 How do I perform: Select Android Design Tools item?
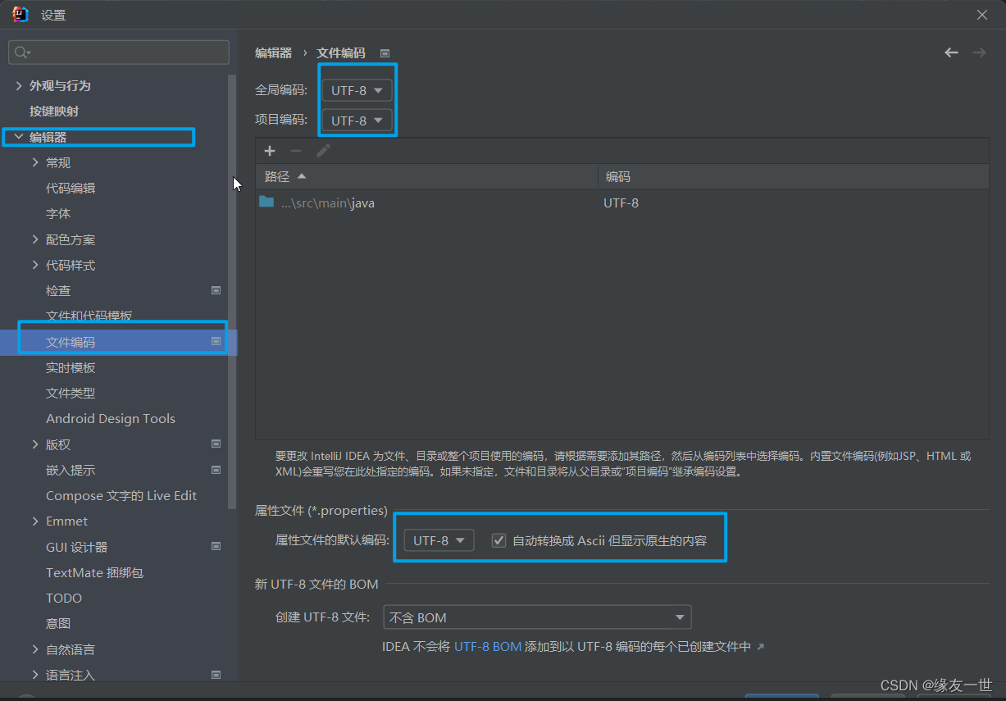pos(111,418)
